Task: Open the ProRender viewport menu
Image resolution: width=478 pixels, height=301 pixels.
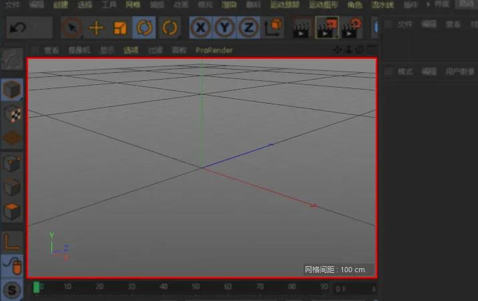Action: [x=214, y=50]
